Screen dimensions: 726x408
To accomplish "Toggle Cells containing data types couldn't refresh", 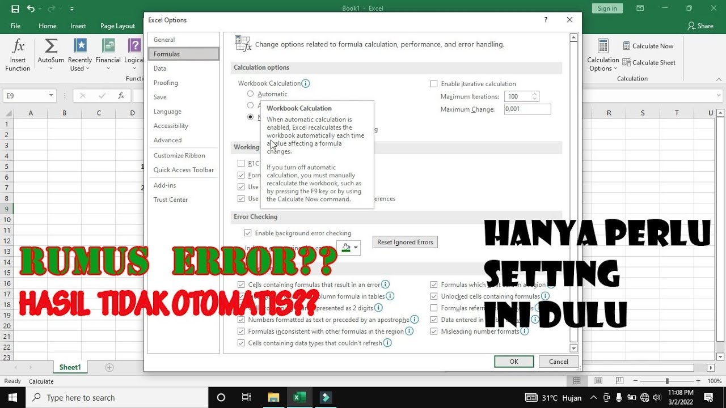I will [x=241, y=343].
